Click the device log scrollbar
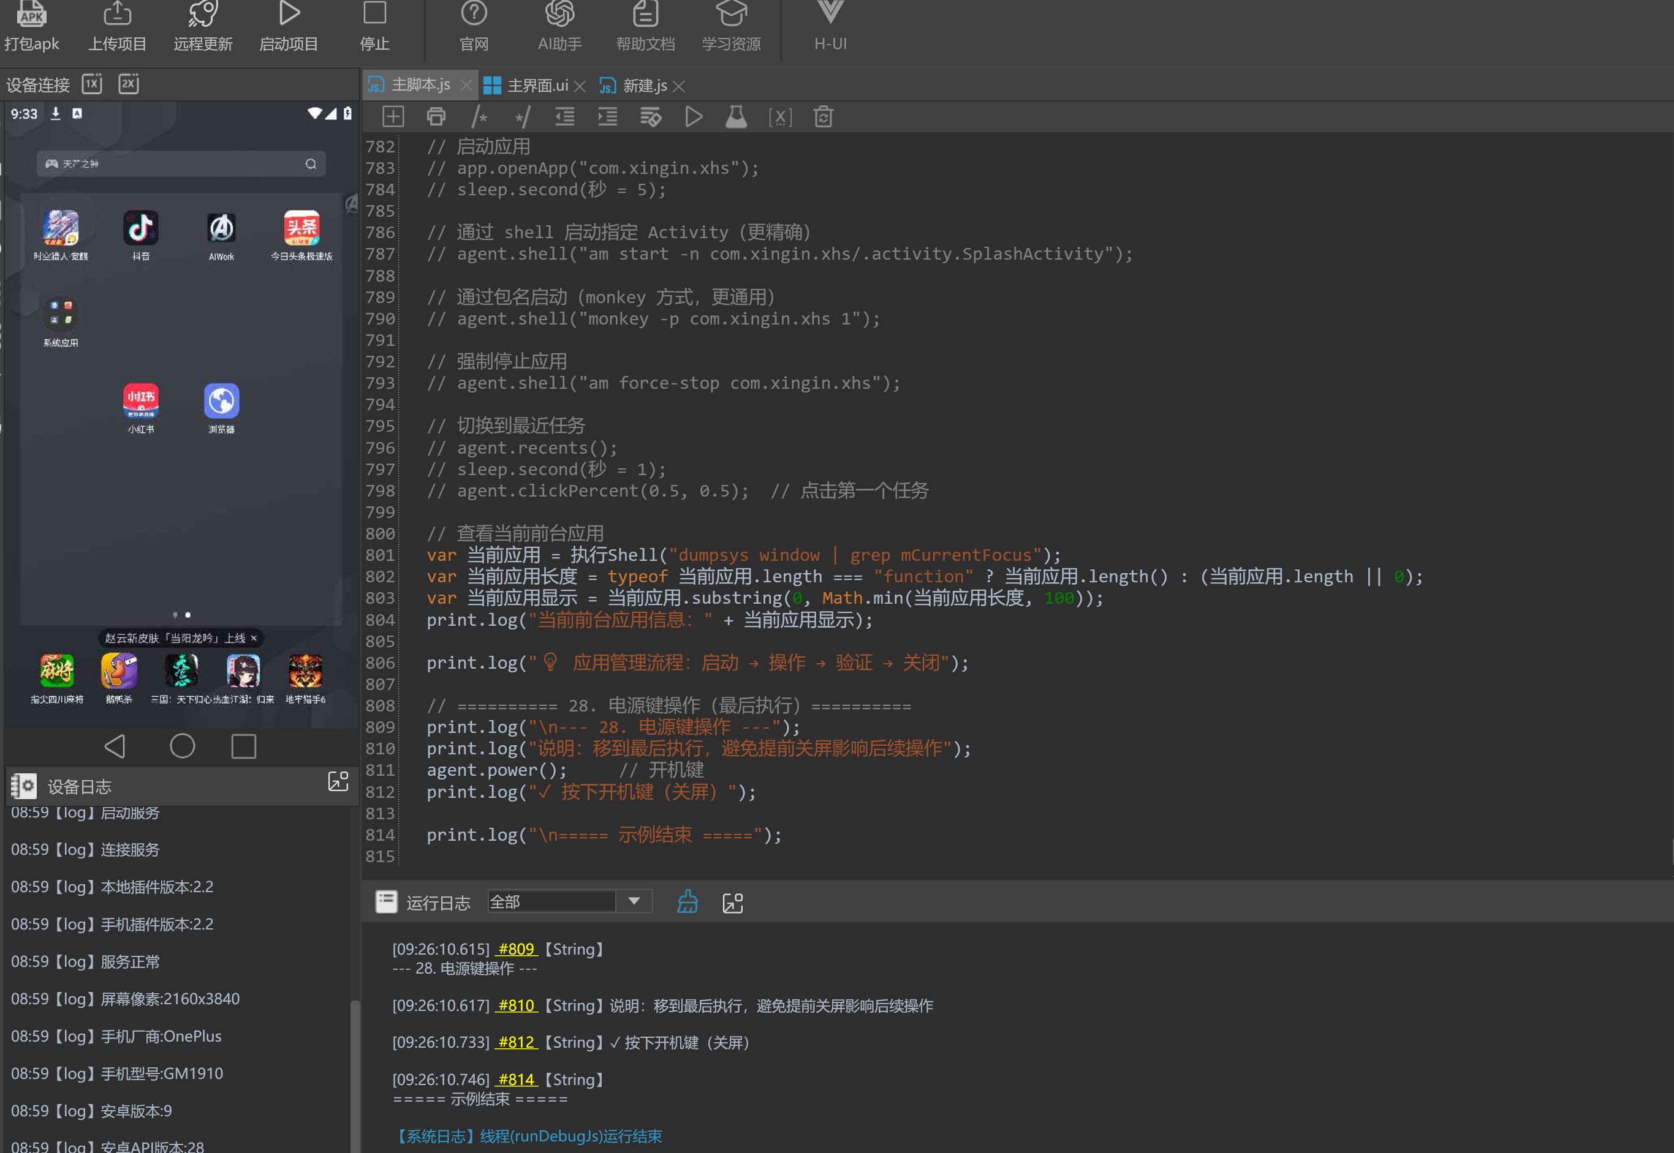This screenshot has height=1153, width=1674. click(355, 1076)
